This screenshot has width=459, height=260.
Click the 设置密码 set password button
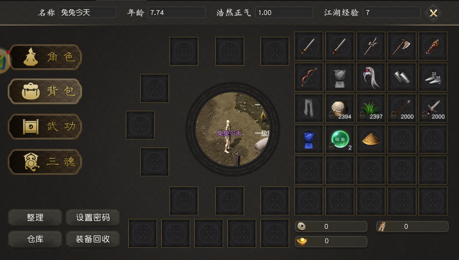click(x=93, y=218)
